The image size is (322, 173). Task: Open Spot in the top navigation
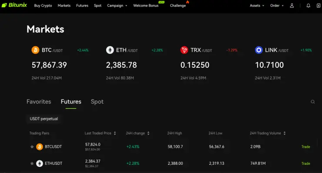(97, 6)
